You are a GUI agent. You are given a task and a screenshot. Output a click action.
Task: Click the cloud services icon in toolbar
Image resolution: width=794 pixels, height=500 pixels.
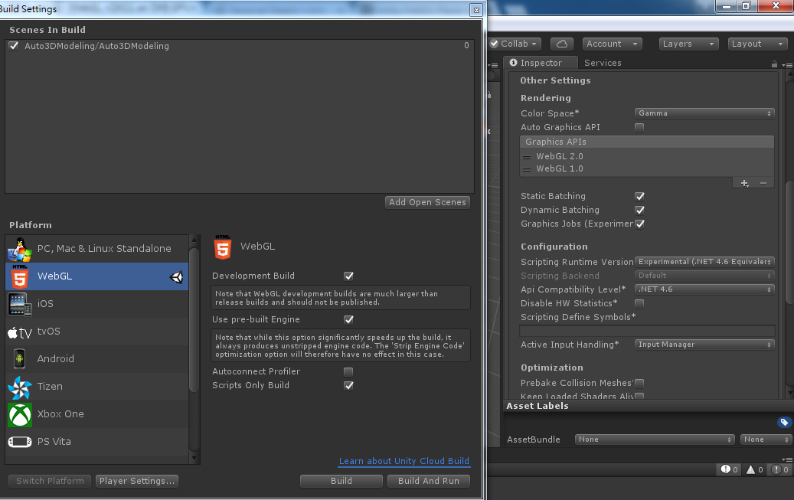click(x=562, y=44)
